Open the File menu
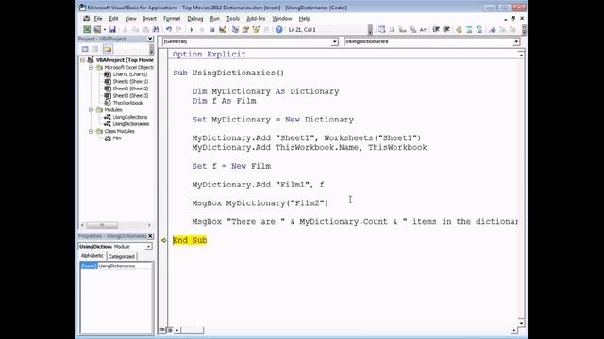Image resolution: width=604 pixels, height=339 pixels. [x=98, y=19]
